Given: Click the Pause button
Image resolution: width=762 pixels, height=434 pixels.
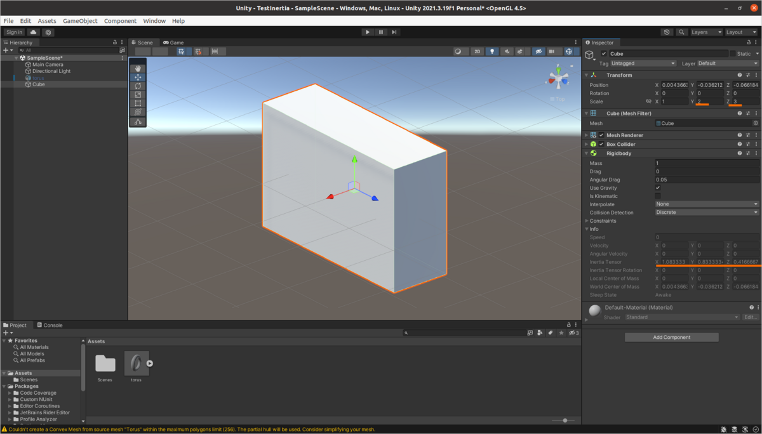Looking at the screenshot, I should (381, 32).
